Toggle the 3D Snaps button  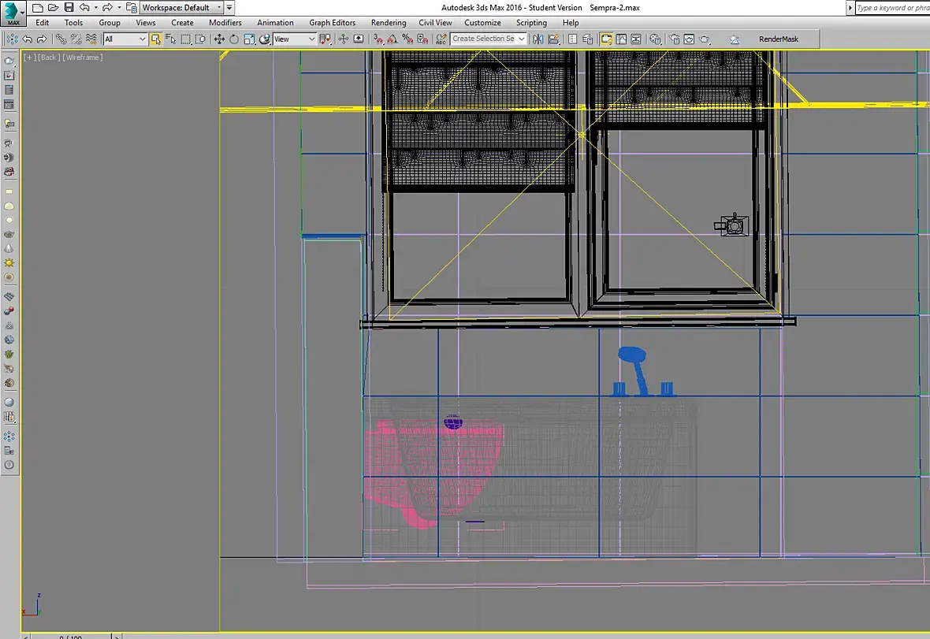coord(378,39)
